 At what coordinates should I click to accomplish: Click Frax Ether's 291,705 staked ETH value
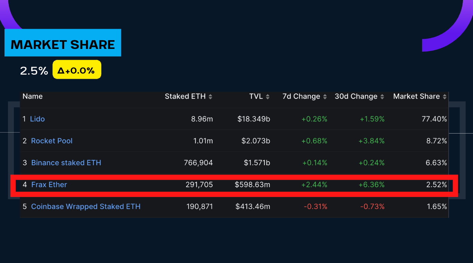click(199, 185)
